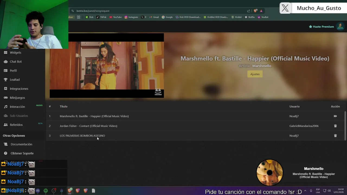Open the Kick VOD Download bookmark
Image resolution: width=347 pixels, height=195 pixels.
click(x=188, y=17)
